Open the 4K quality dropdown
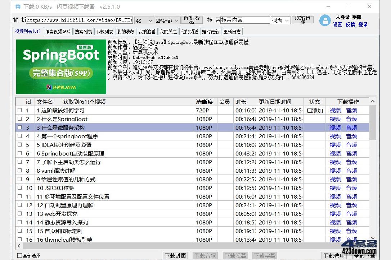 144,21
